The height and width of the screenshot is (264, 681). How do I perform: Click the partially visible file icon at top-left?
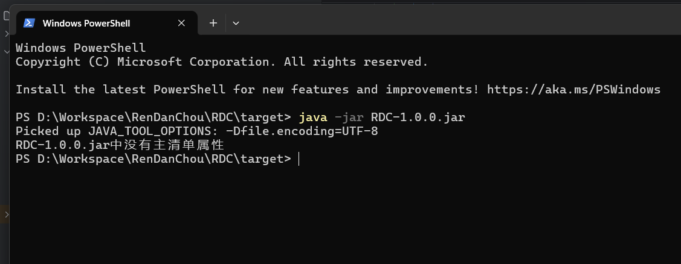pyautogui.click(x=6, y=16)
